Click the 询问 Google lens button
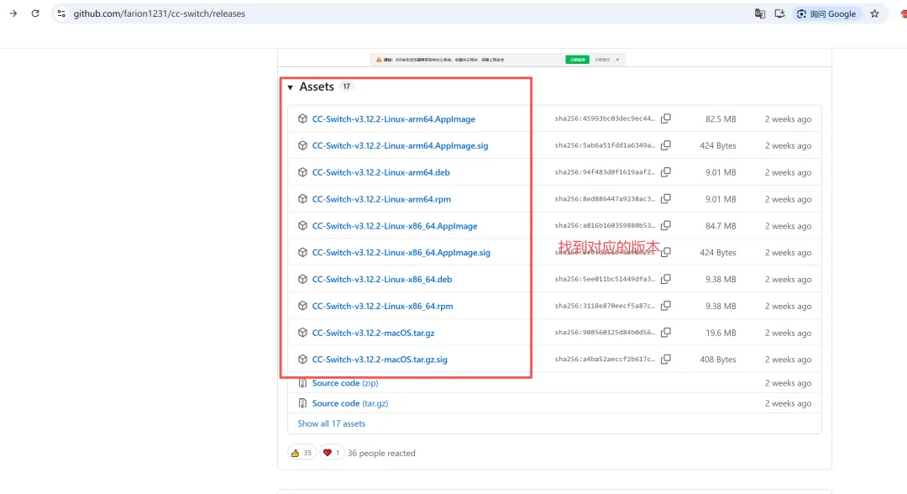This screenshot has width=907, height=494. click(826, 13)
